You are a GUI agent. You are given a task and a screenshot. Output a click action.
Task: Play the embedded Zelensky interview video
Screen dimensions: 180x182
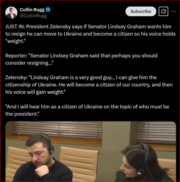91,151
